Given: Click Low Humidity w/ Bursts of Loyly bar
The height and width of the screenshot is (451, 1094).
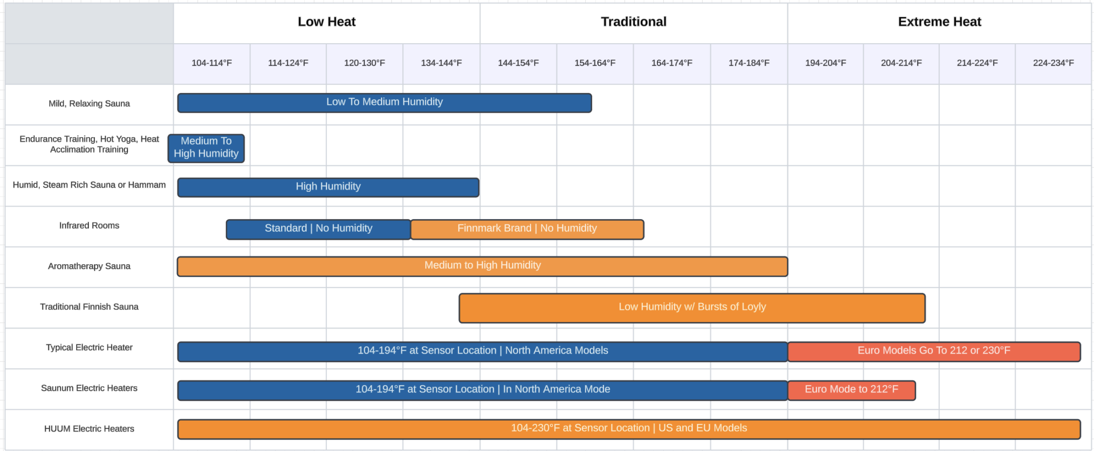Looking at the screenshot, I should point(692,308).
